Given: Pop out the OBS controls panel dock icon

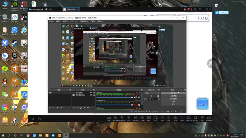Looking at the screenshot, I should tap(185, 90).
